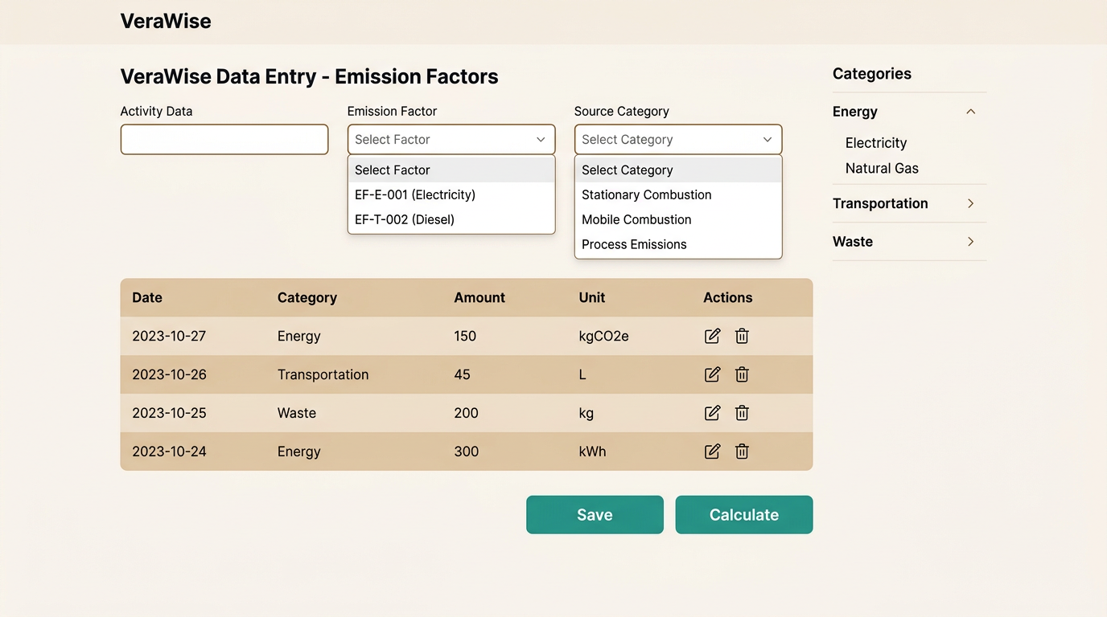The height and width of the screenshot is (617, 1107).
Task: Click the kg unit cell for Waste
Action: tap(586, 413)
